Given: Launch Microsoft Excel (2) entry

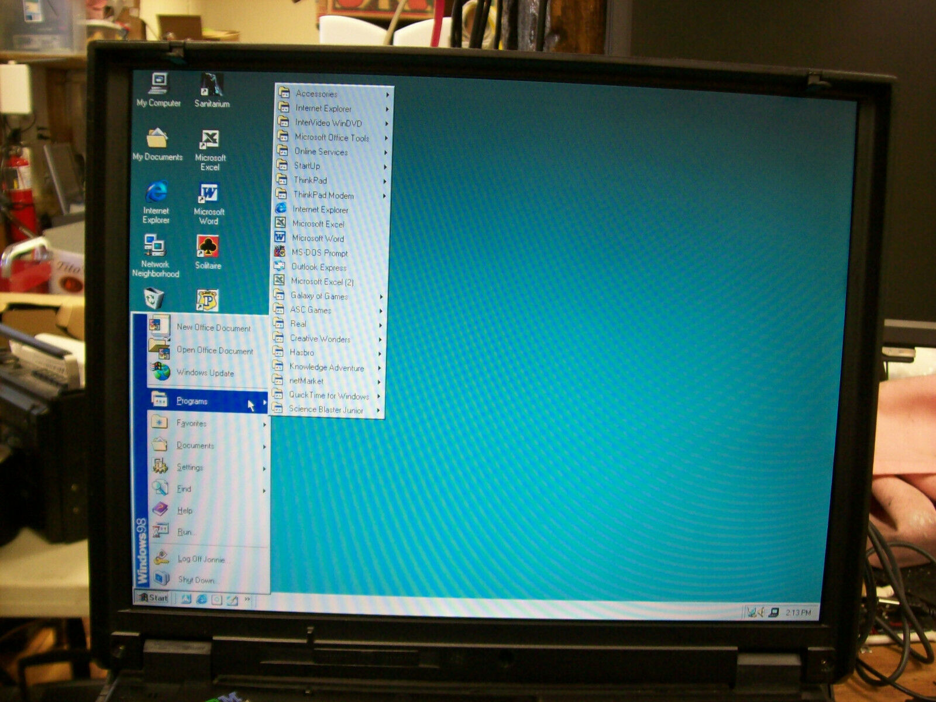Looking at the screenshot, I should pyautogui.click(x=330, y=281).
